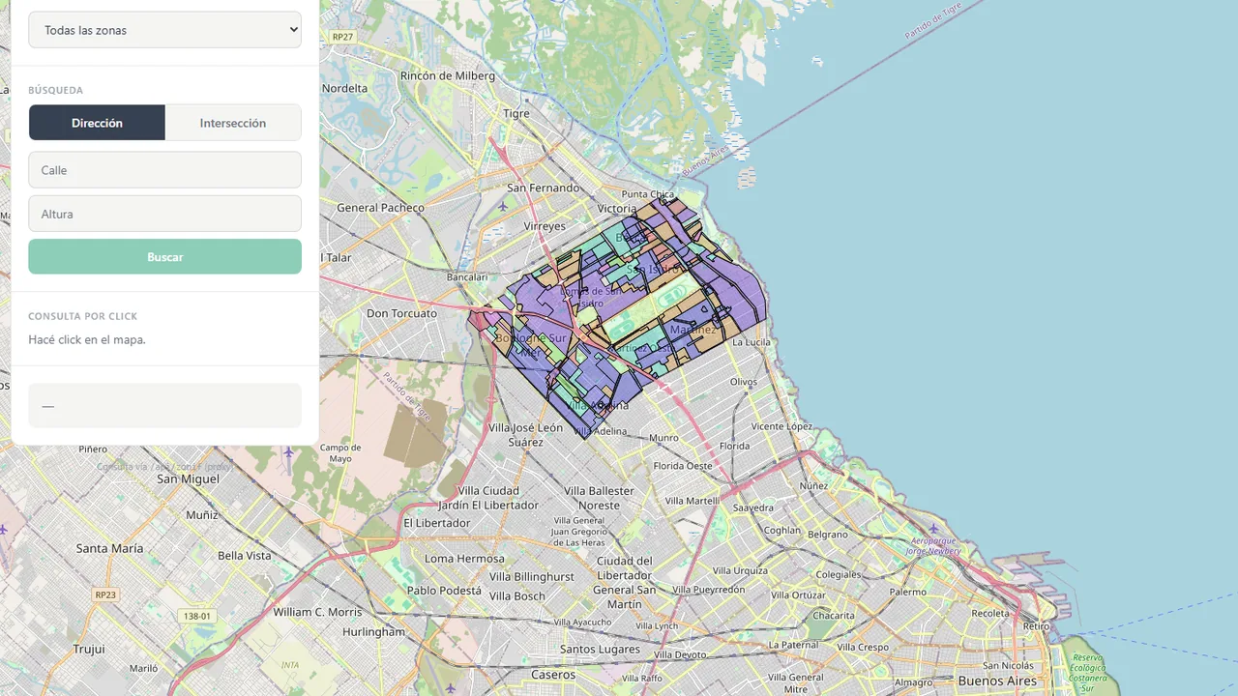The image size is (1238, 696).
Task: Click the "Virreyes" map label
Action: (545, 226)
